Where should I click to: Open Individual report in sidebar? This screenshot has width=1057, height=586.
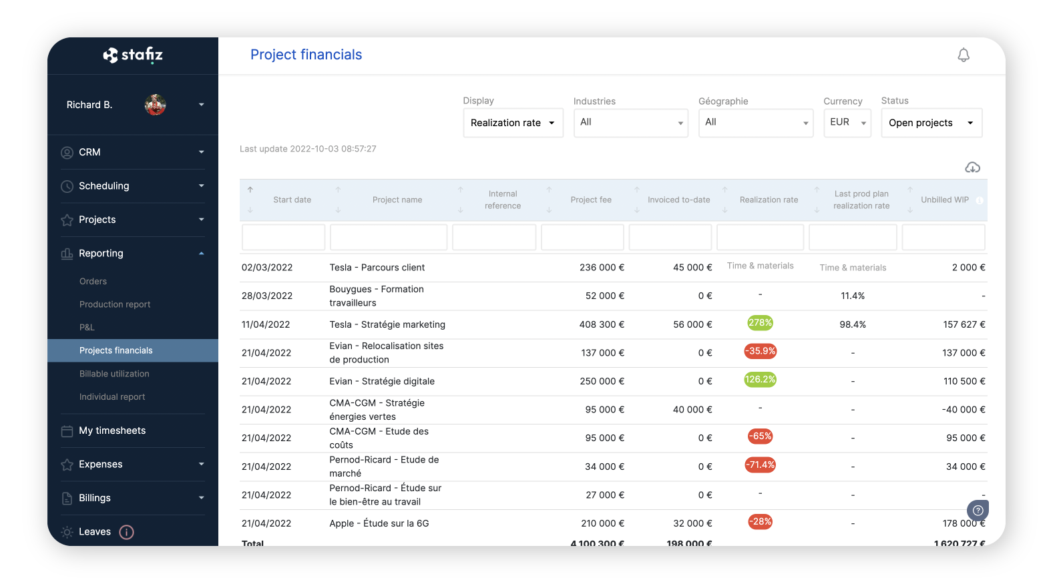(112, 397)
